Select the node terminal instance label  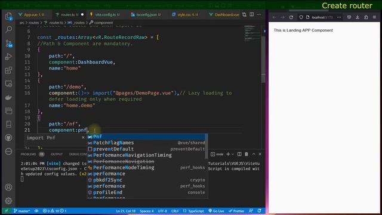click(217, 154)
